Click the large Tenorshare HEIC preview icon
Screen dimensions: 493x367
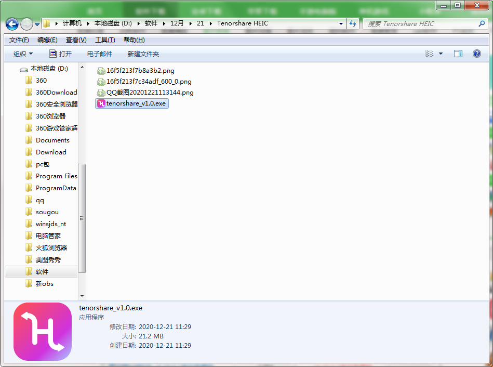pyautogui.click(x=43, y=332)
